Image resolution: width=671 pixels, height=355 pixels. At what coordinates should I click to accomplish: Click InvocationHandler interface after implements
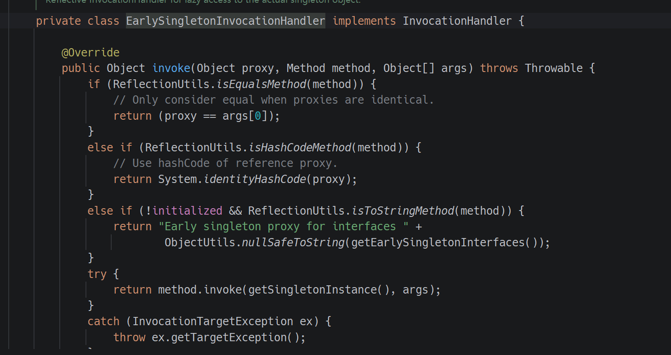pos(457,21)
